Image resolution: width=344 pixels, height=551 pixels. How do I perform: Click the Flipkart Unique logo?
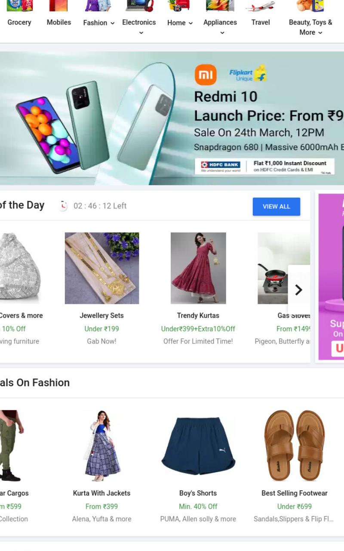[248, 74]
